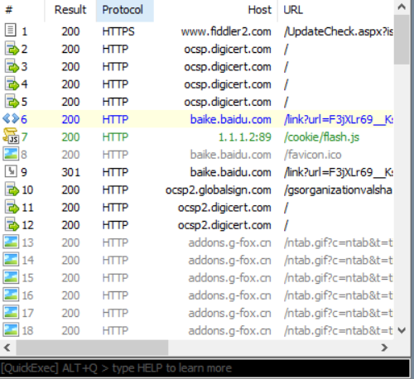Screen dimensions: 414x379
Task: Select ocsp2.digicert.com host in row 12
Action: 224,225
